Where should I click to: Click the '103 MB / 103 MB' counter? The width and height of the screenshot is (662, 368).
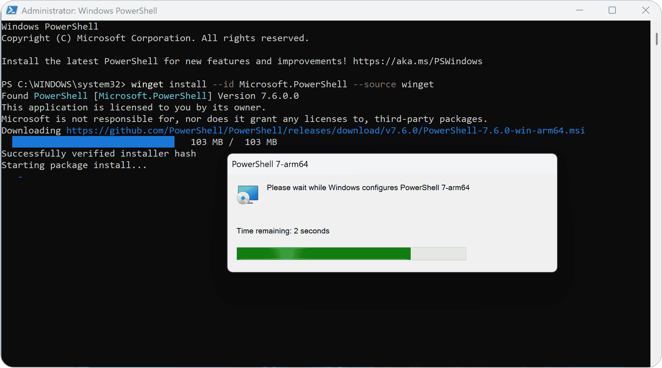tap(233, 142)
